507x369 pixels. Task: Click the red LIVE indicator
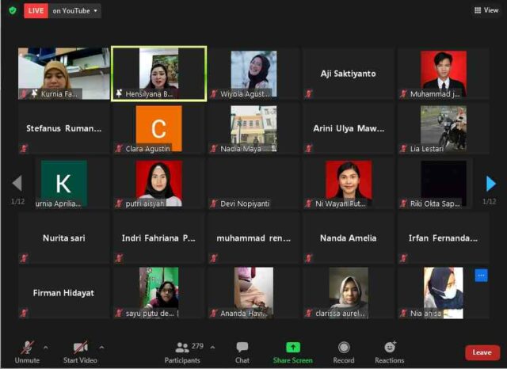[36, 11]
